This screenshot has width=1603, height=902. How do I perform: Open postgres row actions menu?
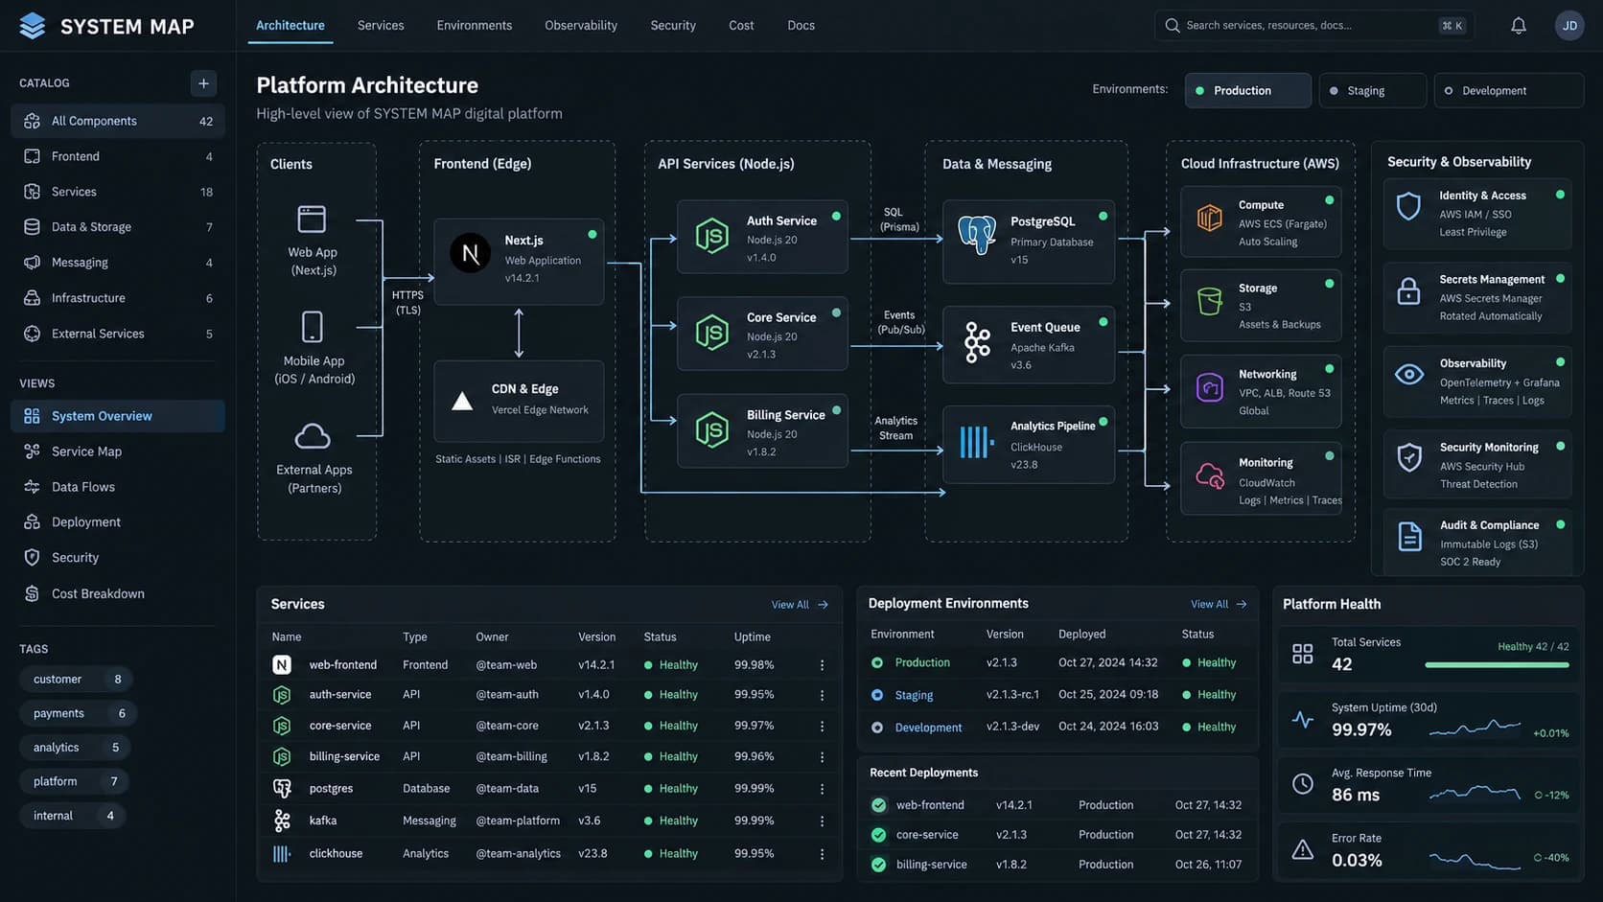(822, 789)
